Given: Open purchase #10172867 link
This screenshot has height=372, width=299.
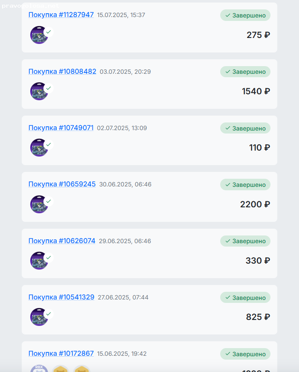Looking at the screenshot, I should [x=61, y=354].
